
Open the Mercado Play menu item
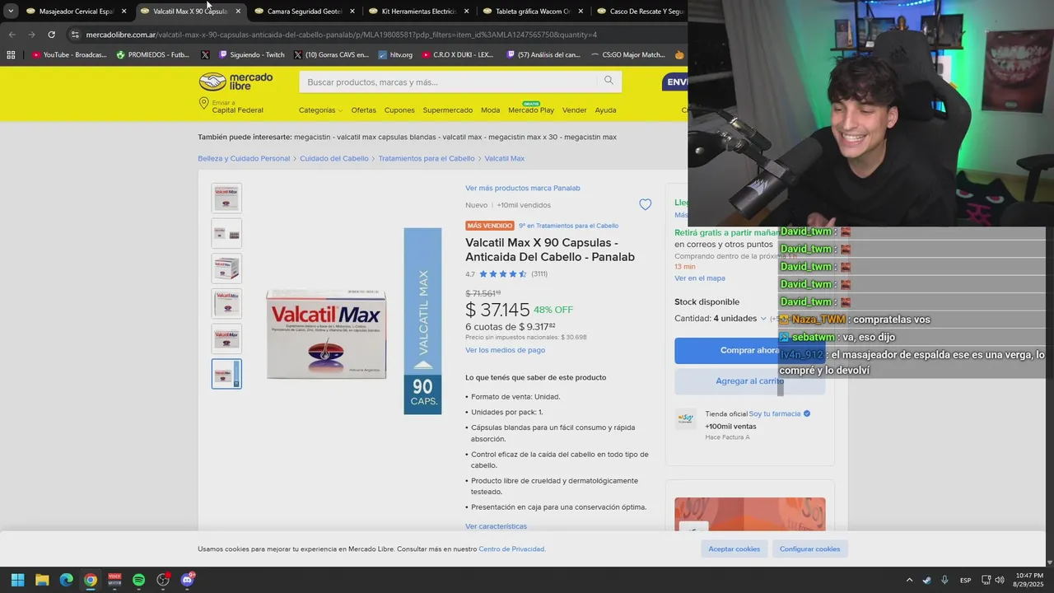[531, 109]
